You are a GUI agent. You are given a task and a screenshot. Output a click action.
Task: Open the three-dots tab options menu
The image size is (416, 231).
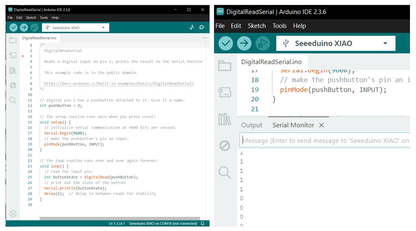pyautogui.click(x=205, y=38)
